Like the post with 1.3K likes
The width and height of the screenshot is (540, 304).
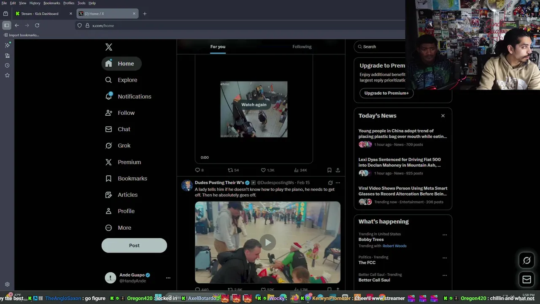pos(267,170)
